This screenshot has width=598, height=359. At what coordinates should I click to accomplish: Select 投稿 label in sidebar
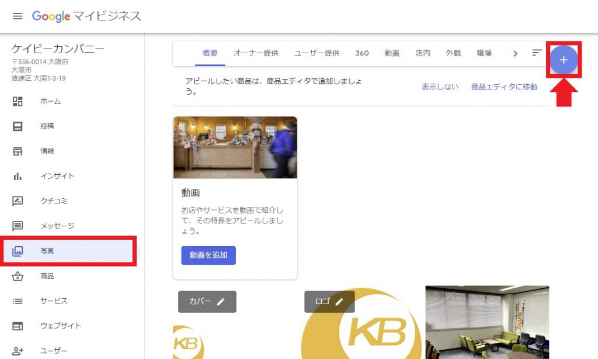click(x=47, y=126)
